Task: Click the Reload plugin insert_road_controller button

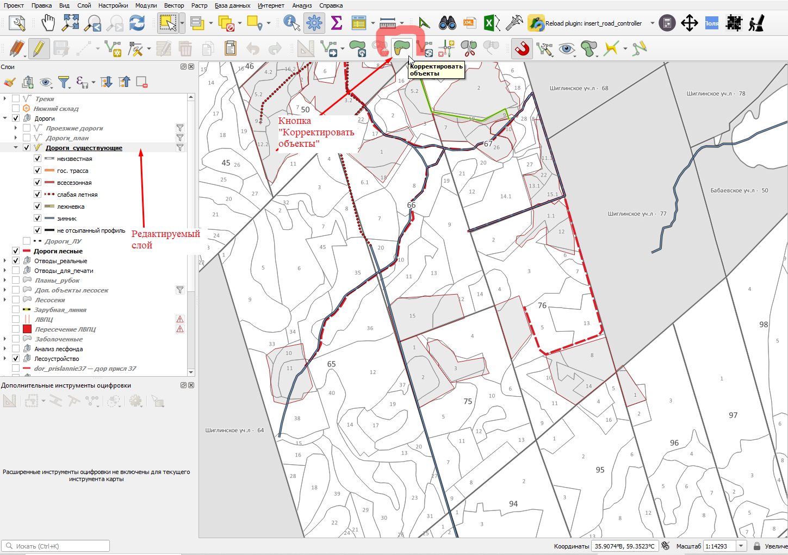Action: tap(586, 23)
